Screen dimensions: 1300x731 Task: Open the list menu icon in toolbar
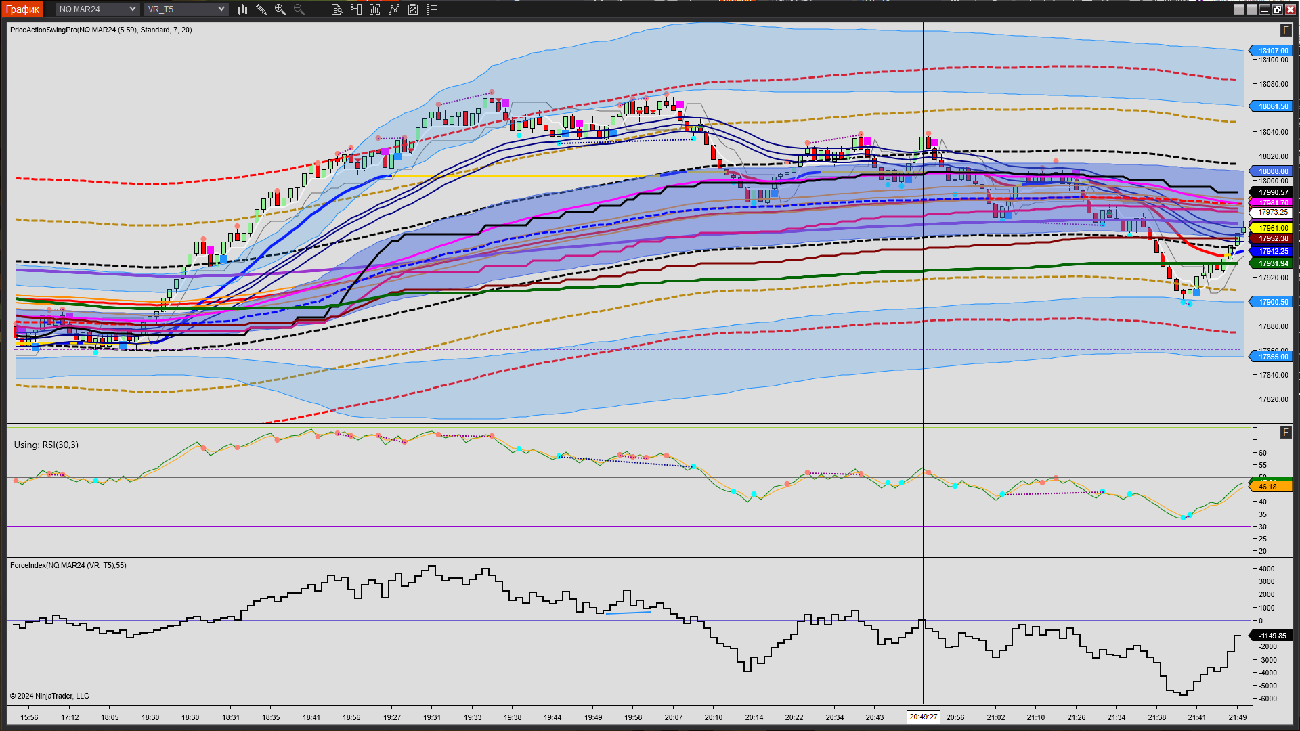pyautogui.click(x=432, y=9)
